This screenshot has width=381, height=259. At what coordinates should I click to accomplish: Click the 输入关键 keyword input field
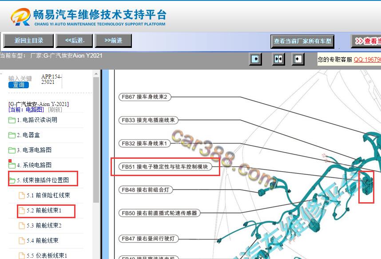20,78
